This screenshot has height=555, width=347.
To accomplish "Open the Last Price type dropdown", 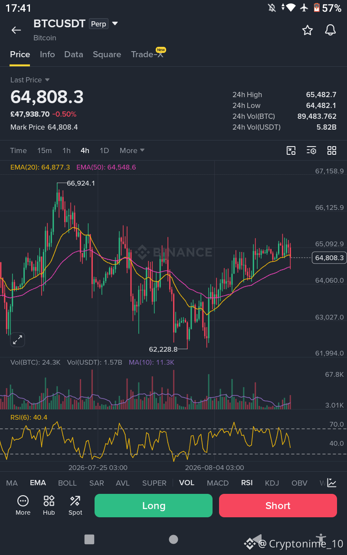I will 30,80.
